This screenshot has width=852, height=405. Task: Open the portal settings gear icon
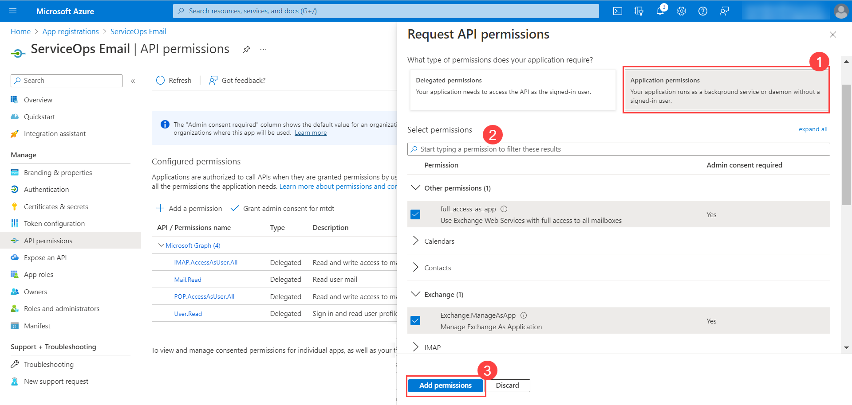(x=681, y=11)
